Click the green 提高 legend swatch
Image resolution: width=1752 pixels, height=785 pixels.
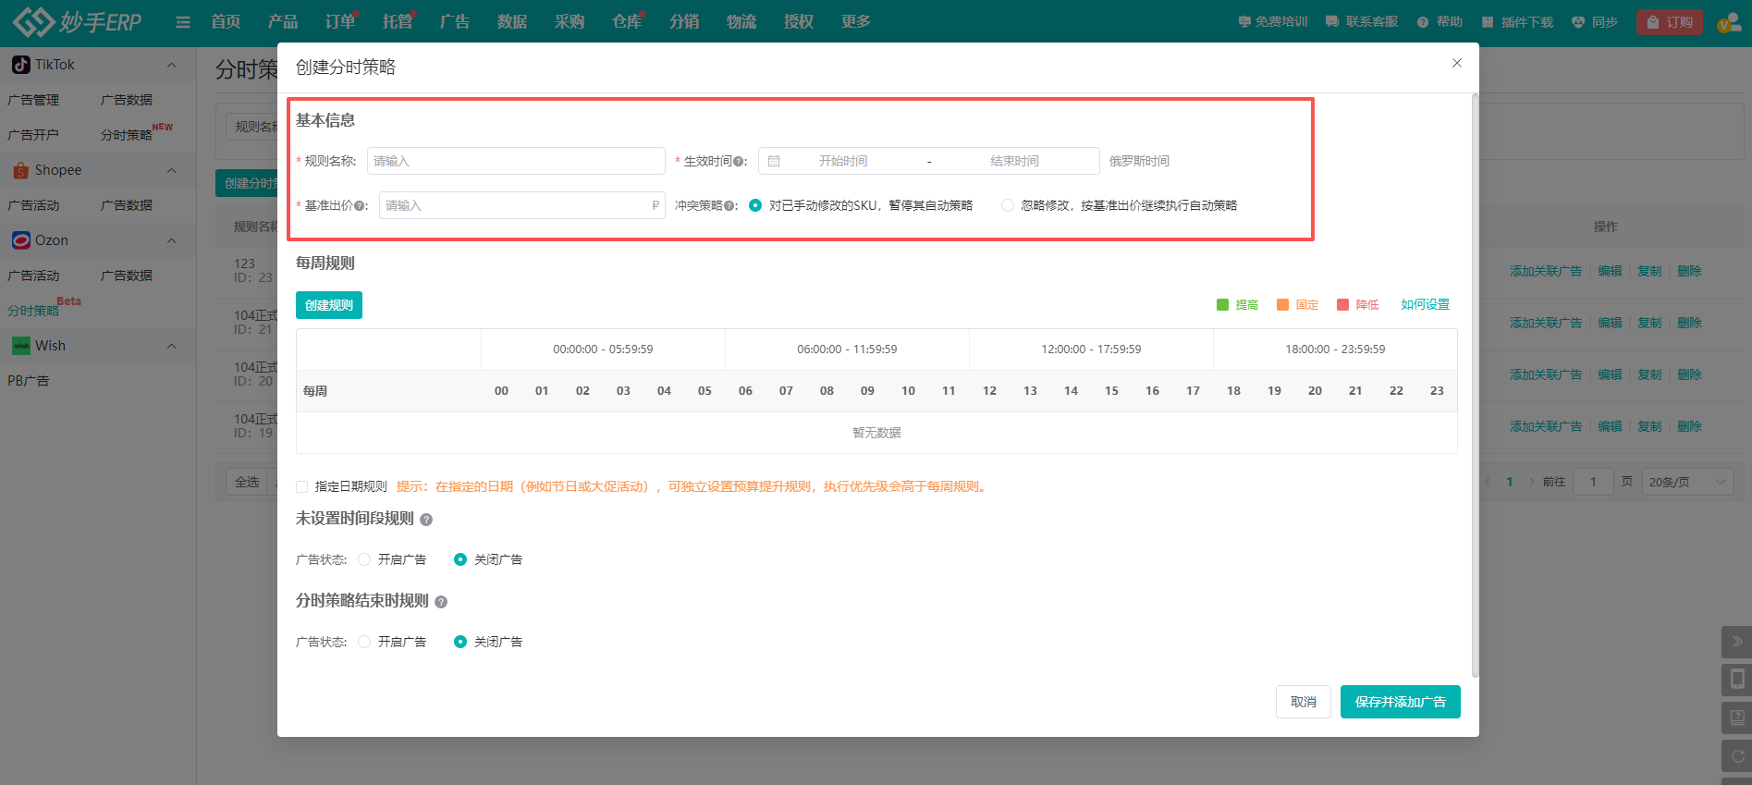(x=1222, y=305)
